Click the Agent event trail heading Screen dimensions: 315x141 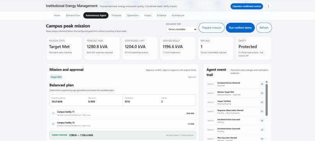[217, 72]
